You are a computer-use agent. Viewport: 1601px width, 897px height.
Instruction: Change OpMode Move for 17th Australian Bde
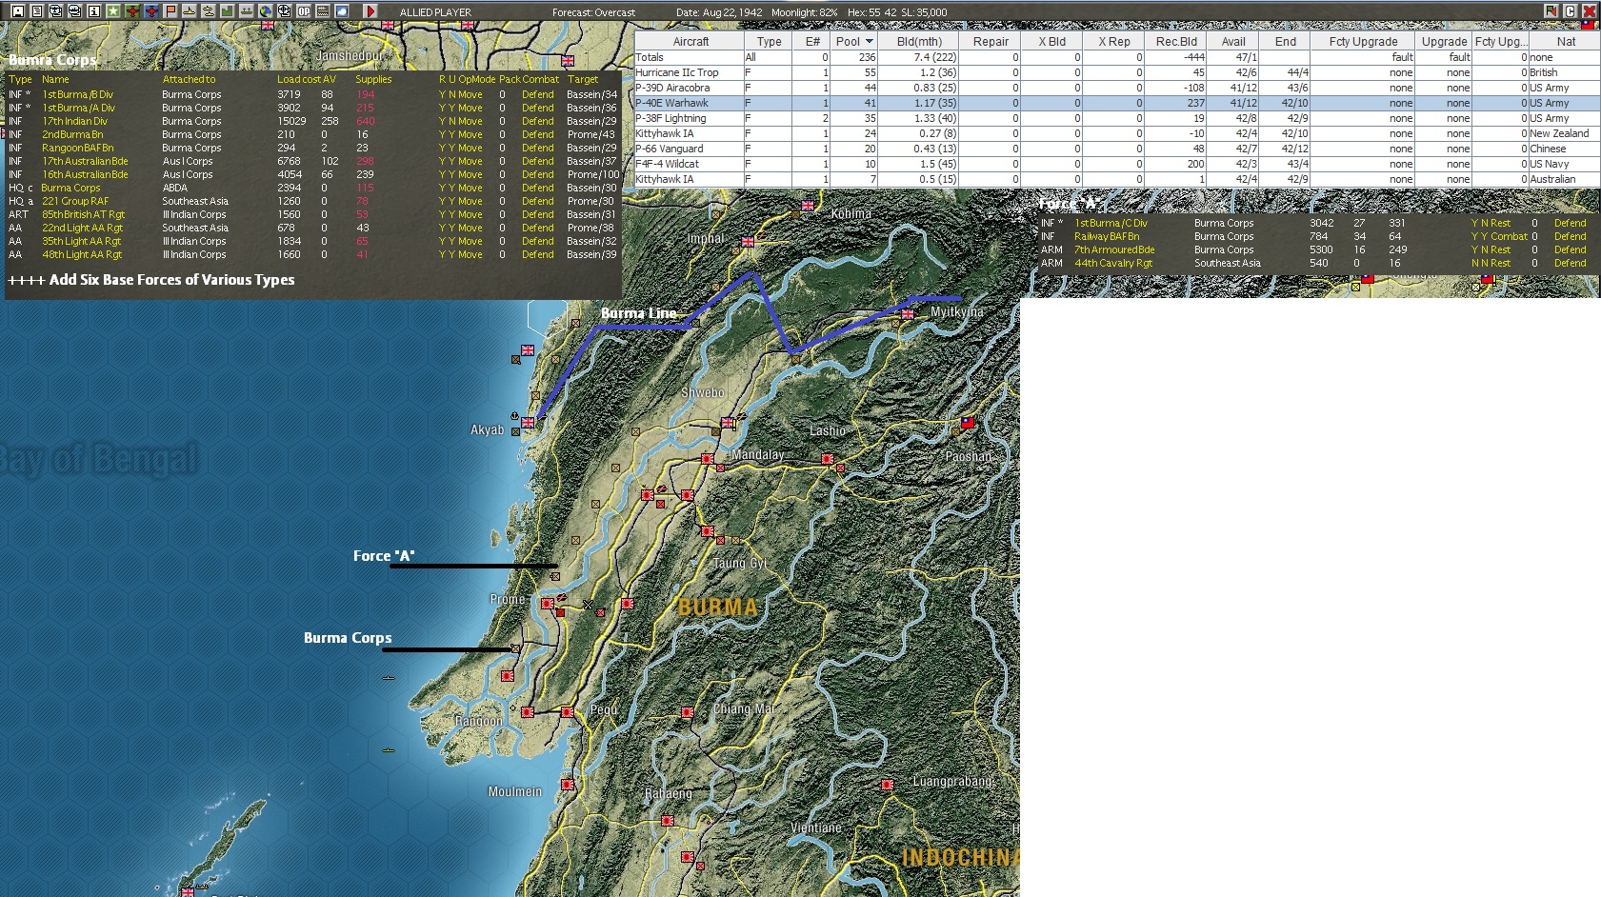click(470, 161)
